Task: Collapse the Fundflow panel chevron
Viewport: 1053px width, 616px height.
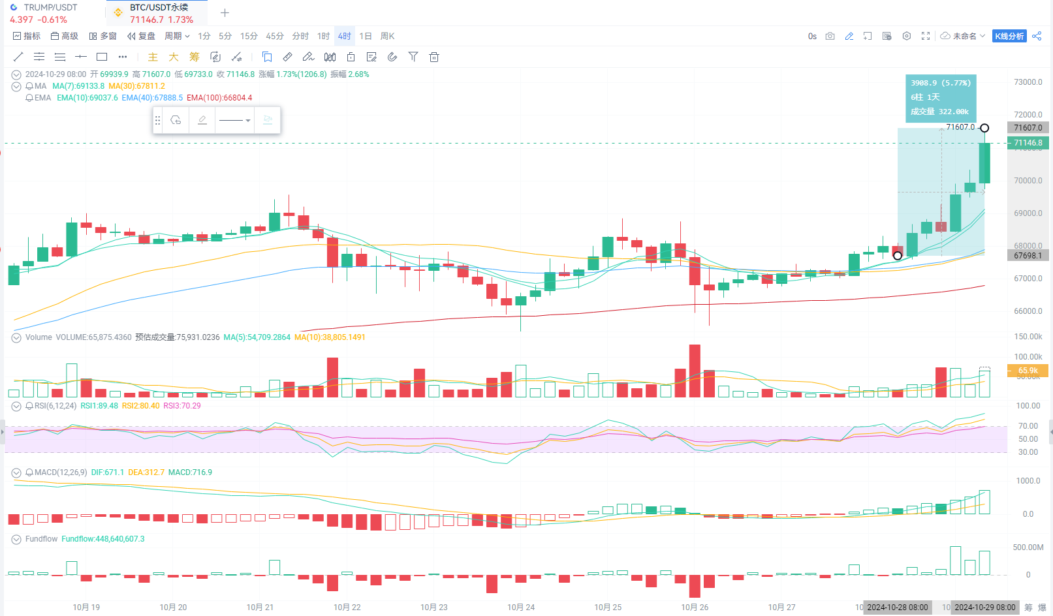Action: (16, 539)
